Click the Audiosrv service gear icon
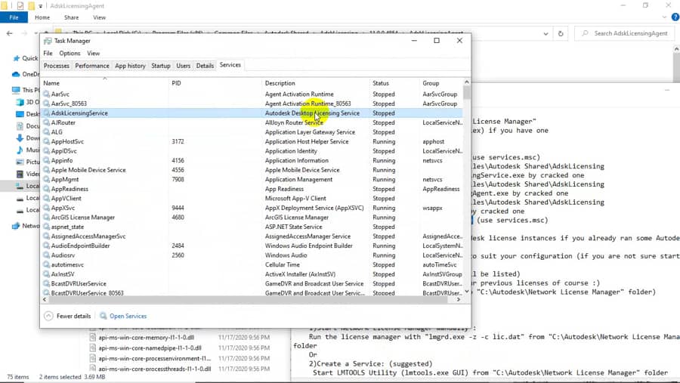This screenshot has width=680, height=383. (x=46, y=255)
